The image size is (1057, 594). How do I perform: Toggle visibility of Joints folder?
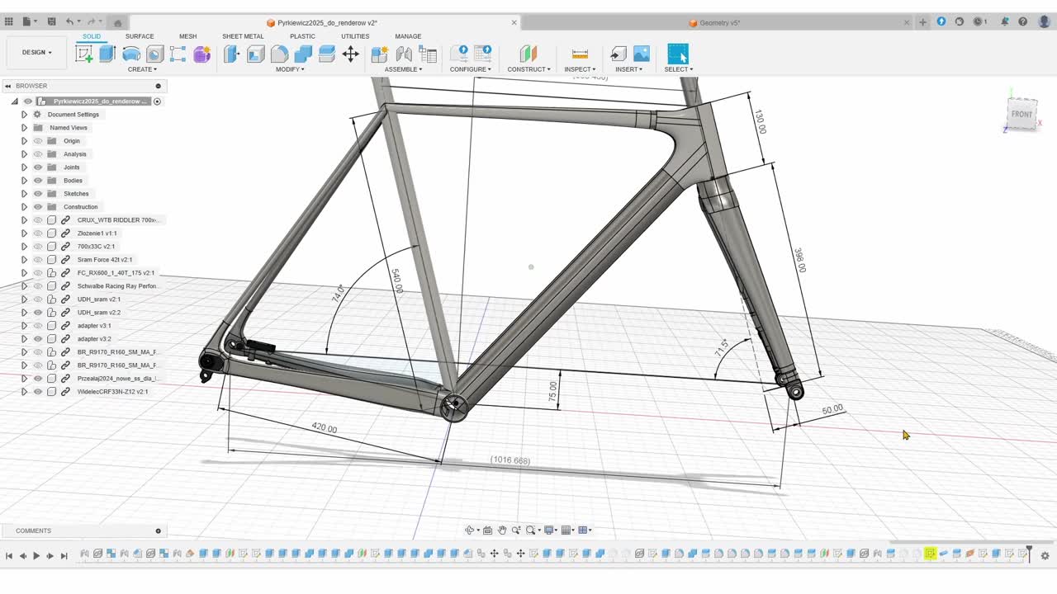38,167
